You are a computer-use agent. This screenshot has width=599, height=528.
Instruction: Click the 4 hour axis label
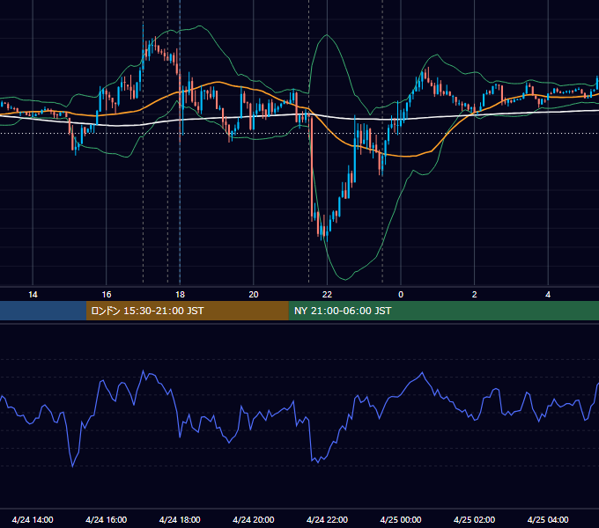click(548, 295)
